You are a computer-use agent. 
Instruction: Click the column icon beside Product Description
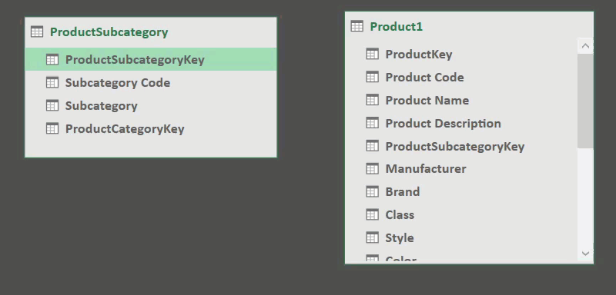point(373,123)
